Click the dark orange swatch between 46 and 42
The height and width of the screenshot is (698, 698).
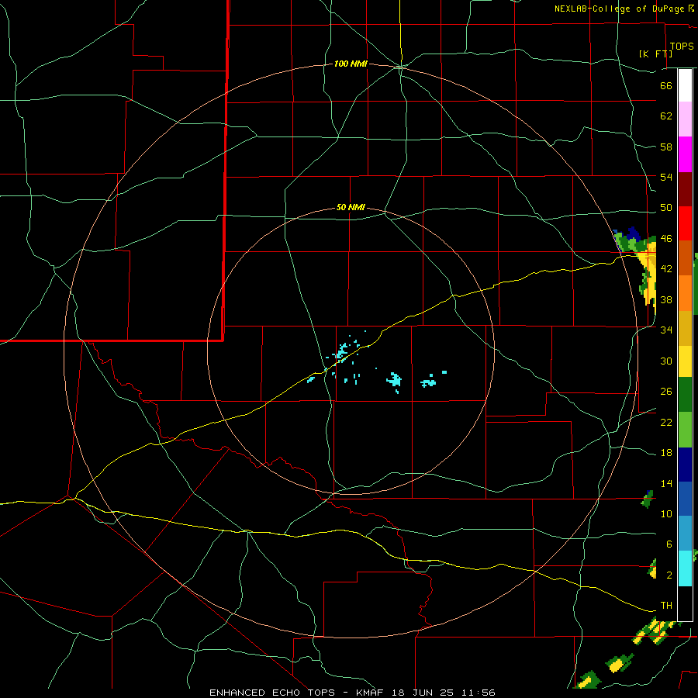[685, 258]
